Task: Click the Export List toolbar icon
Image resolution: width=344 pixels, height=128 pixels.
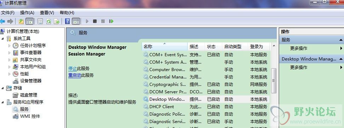Action: coord(57,21)
